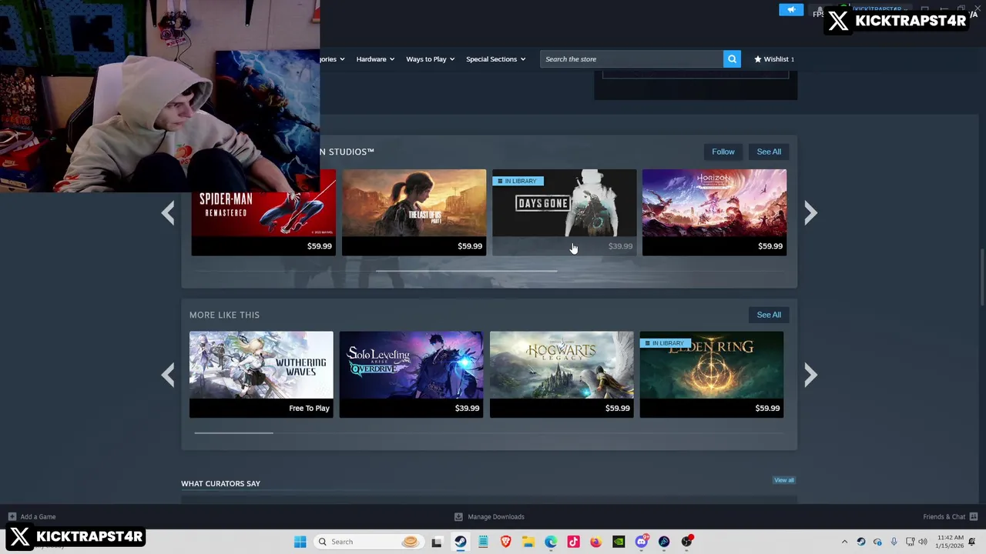Click the blue store search magnifier button

click(732, 59)
